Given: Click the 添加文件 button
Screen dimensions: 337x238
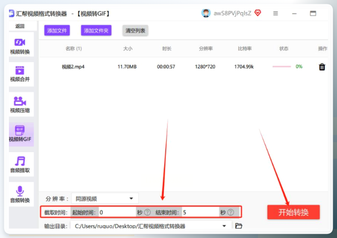Looking at the screenshot, I should pyautogui.click(x=57, y=31).
